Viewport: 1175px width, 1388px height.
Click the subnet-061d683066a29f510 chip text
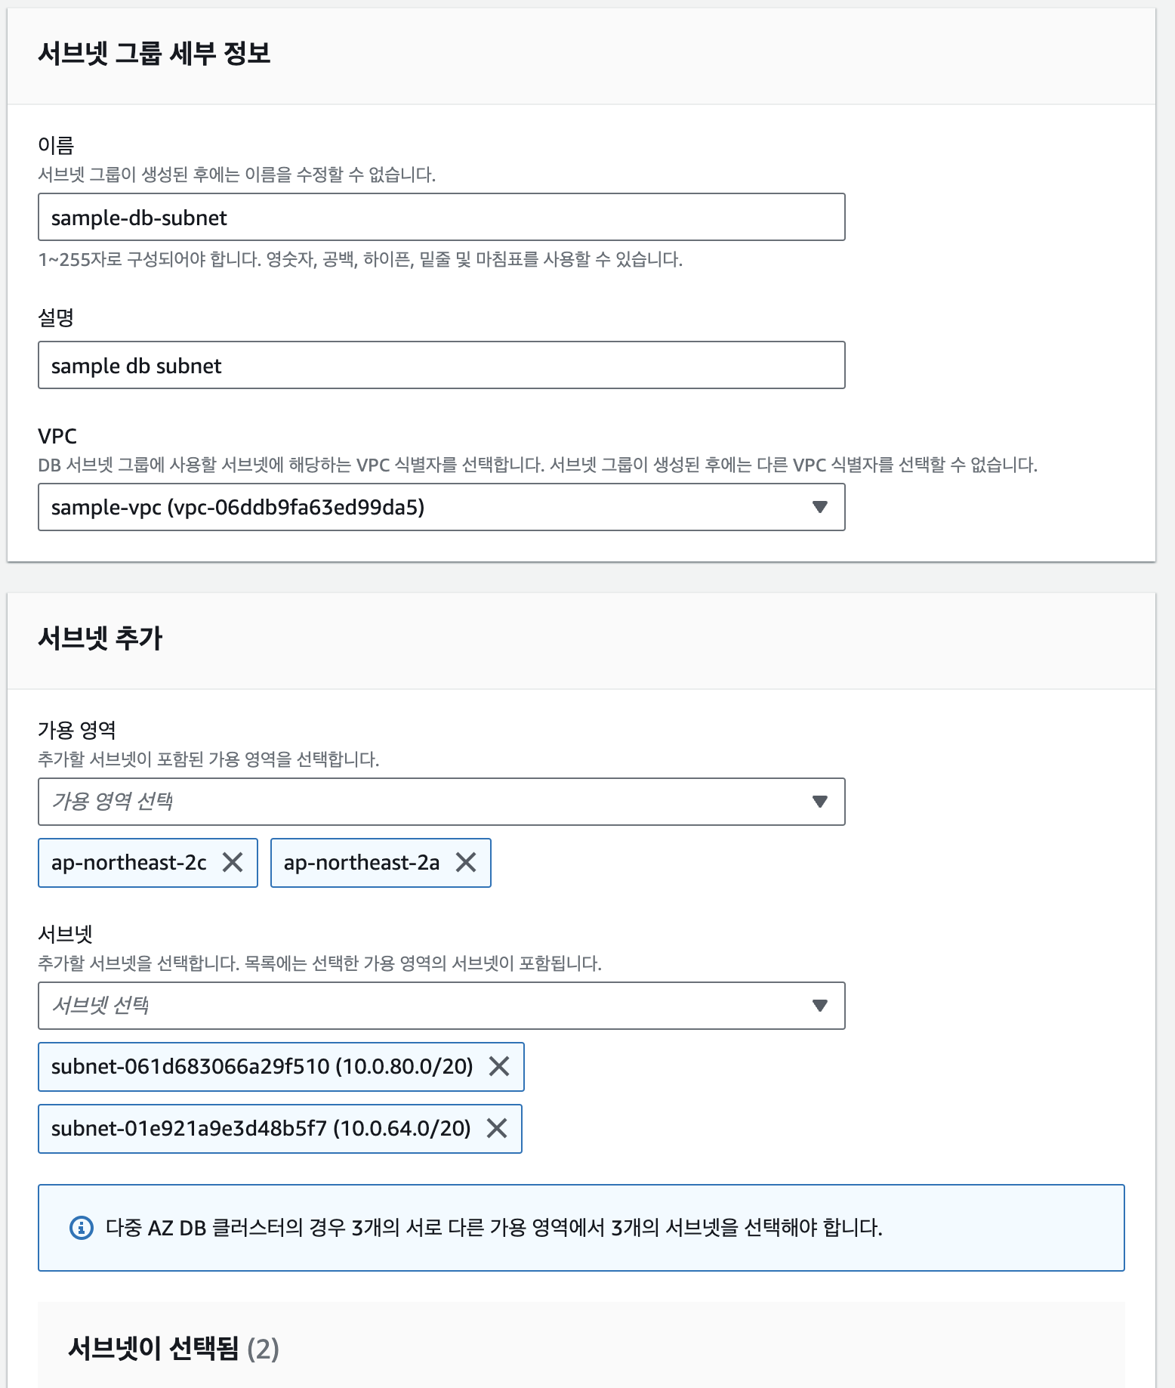pyautogui.click(x=262, y=1066)
